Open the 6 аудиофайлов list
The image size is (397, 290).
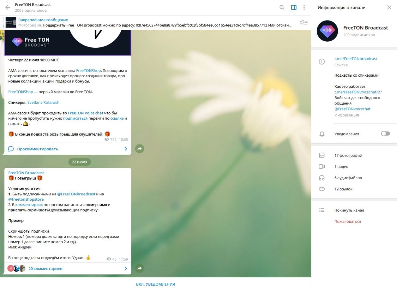[x=348, y=178]
